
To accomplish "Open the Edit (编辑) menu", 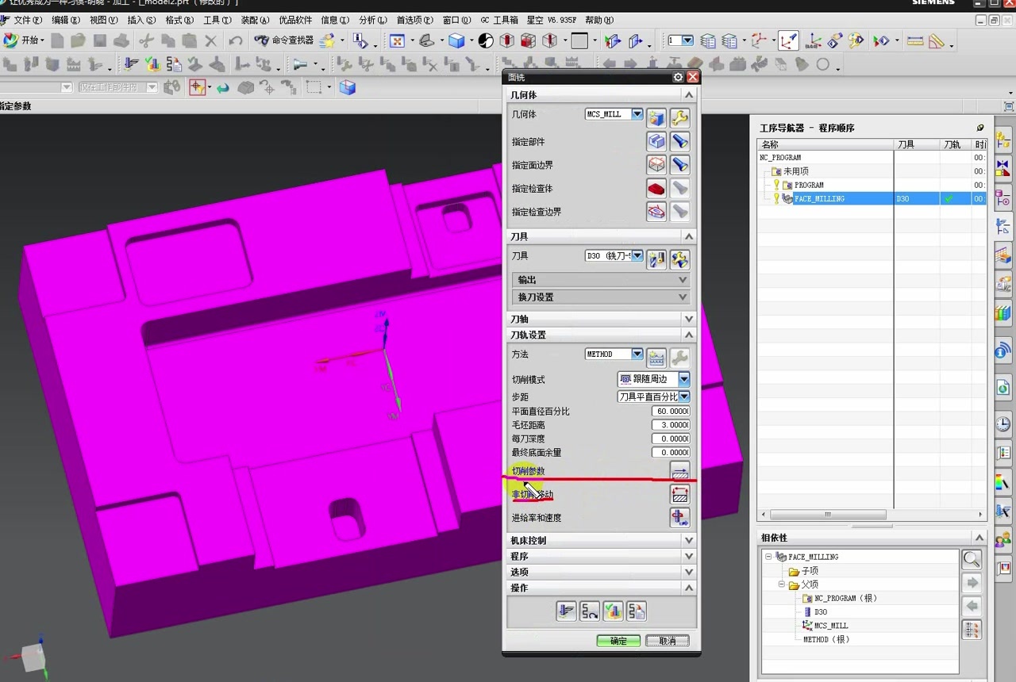I will (x=65, y=20).
